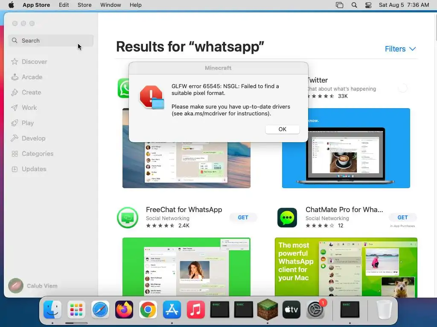Image resolution: width=437 pixels, height=327 pixels.
Task: Open the App Store menu in the menu bar
Action: click(x=36, y=5)
